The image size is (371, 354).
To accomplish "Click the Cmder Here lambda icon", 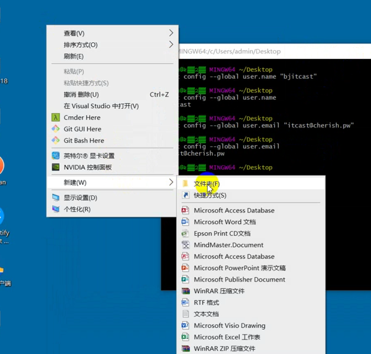I will 56,117.
